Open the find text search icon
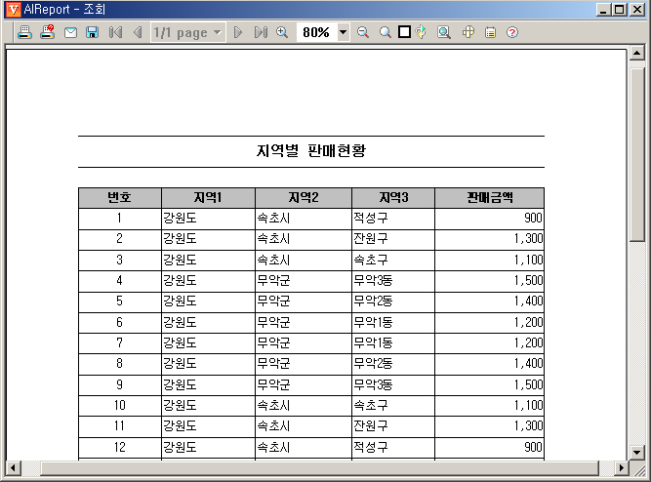This screenshot has width=651, height=482. [x=444, y=32]
